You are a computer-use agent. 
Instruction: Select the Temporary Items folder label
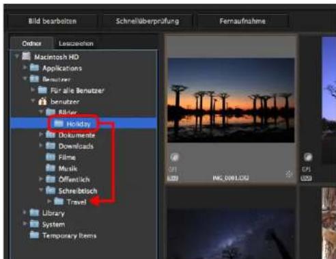(70, 236)
